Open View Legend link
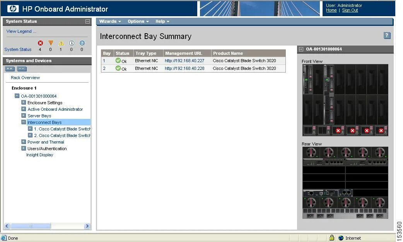 point(21,31)
